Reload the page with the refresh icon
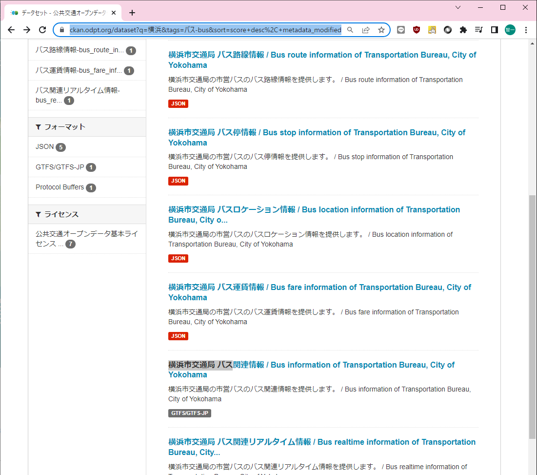537x475 pixels. point(42,30)
